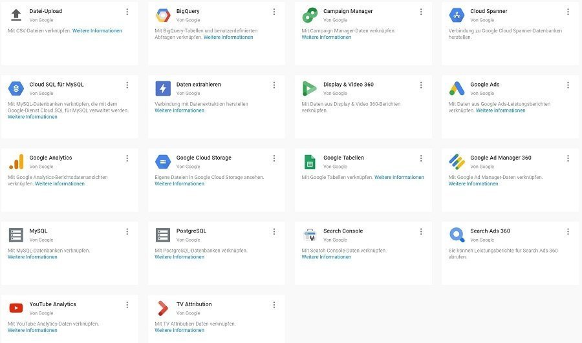Open the YouTube Analytics three-dot menu
The height and width of the screenshot is (343, 582).
[x=127, y=305]
